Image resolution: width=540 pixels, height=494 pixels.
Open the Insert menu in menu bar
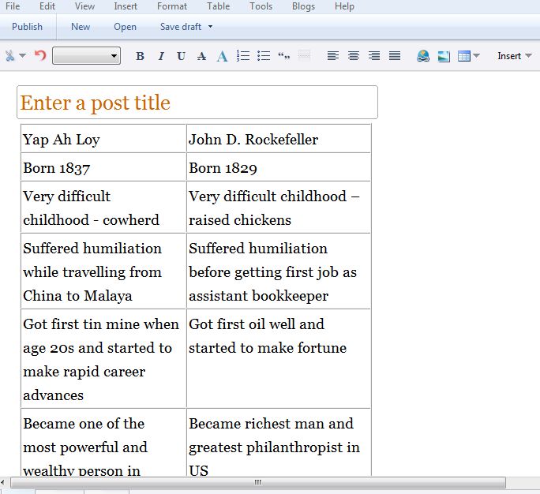(126, 6)
